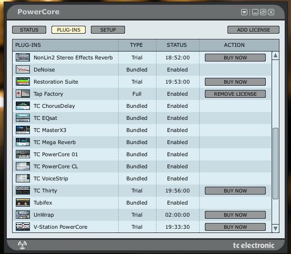Click the ADD LICENSE button
291x254 pixels.
tap(253, 30)
